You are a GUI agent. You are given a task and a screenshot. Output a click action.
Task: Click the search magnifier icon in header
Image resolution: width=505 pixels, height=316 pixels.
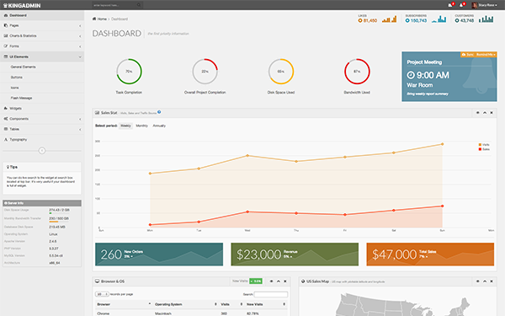[x=139, y=5]
